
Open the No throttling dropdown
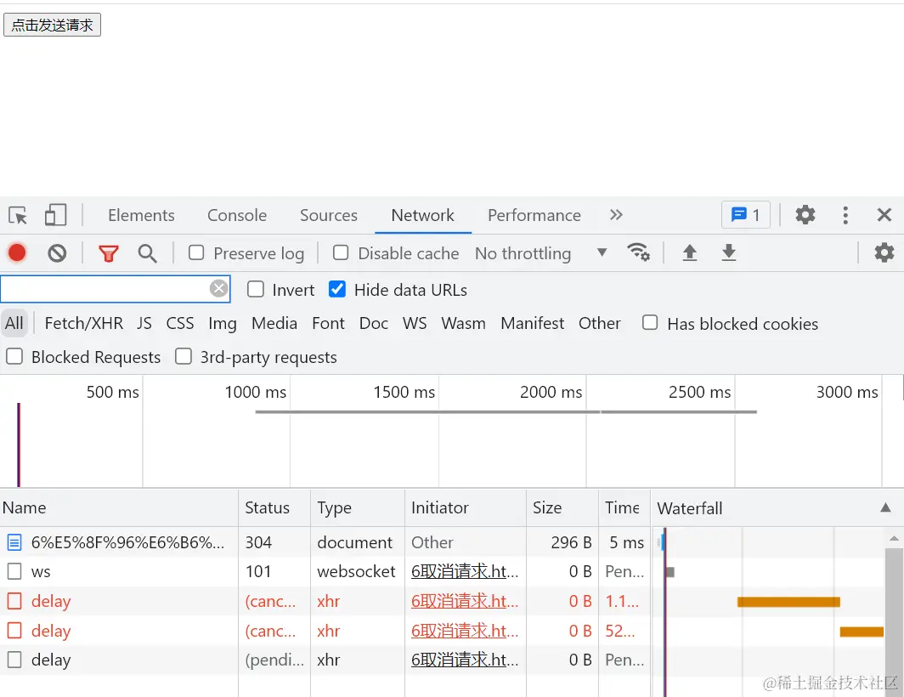coord(540,253)
